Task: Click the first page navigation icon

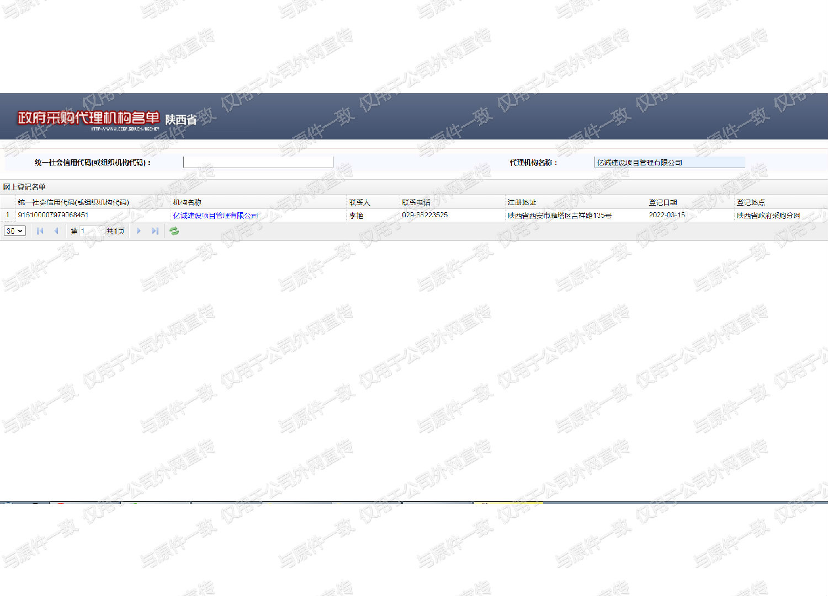Action: [x=40, y=231]
